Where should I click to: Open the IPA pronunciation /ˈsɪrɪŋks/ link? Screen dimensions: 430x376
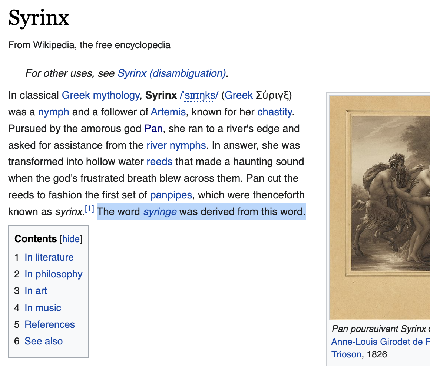click(199, 95)
